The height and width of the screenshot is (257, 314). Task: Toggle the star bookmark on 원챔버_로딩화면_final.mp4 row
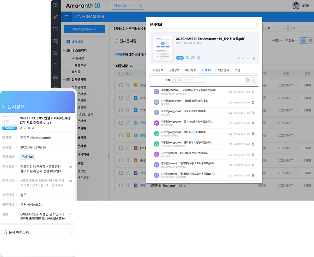point(128,185)
